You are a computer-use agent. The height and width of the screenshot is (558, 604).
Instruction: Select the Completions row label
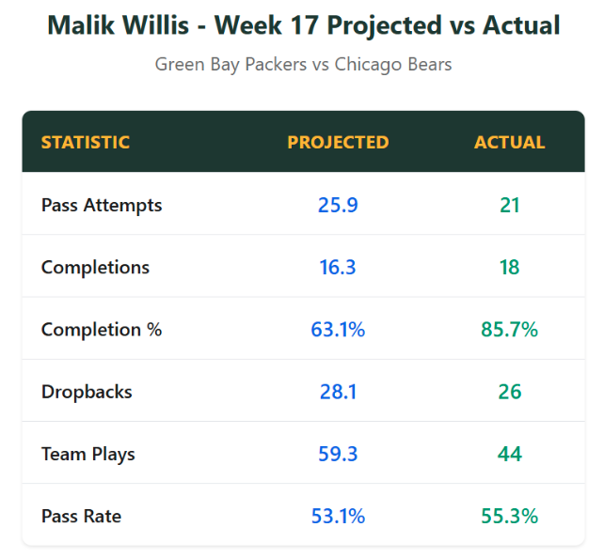click(x=95, y=267)
